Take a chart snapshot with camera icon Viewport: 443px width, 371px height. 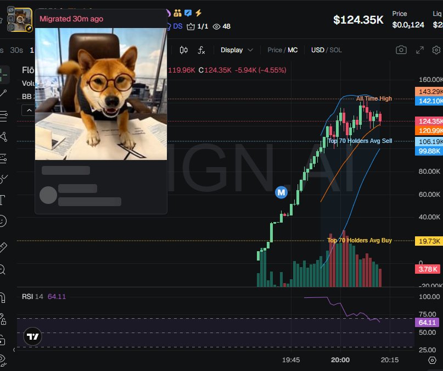click(401, 50)
